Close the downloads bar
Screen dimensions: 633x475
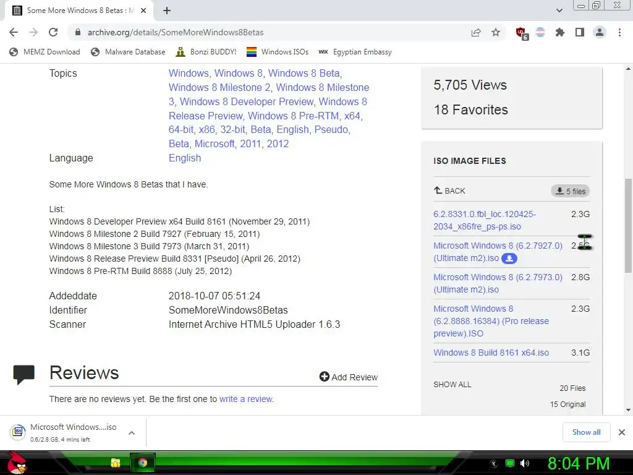[622, 432]
